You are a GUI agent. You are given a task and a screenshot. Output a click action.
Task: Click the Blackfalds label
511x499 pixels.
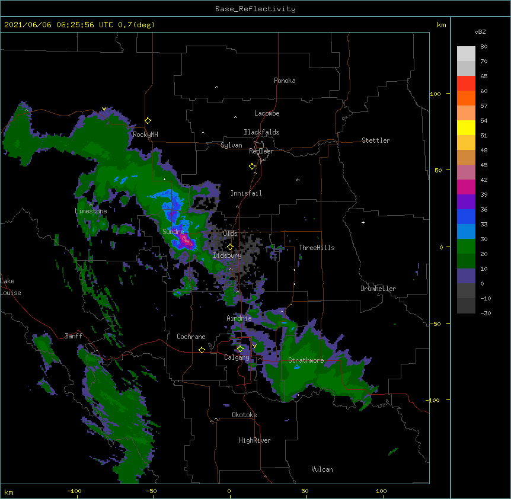pos(261,132)
